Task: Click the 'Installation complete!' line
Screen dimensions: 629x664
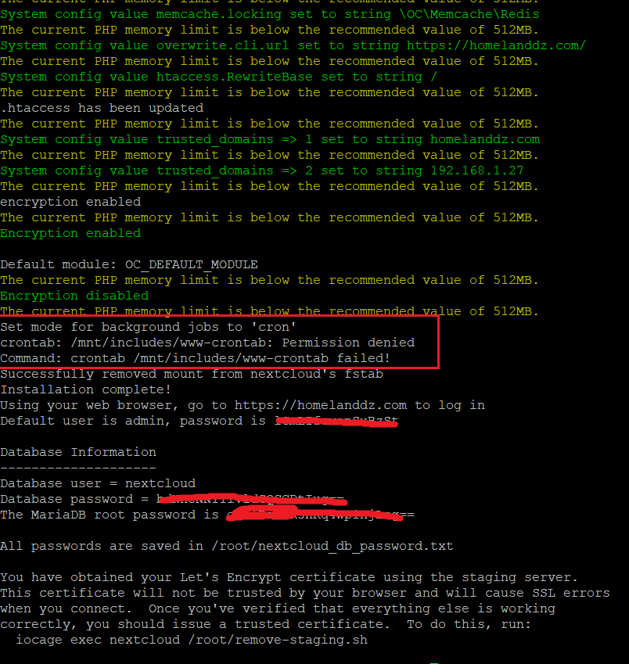Action: (85, 389)
